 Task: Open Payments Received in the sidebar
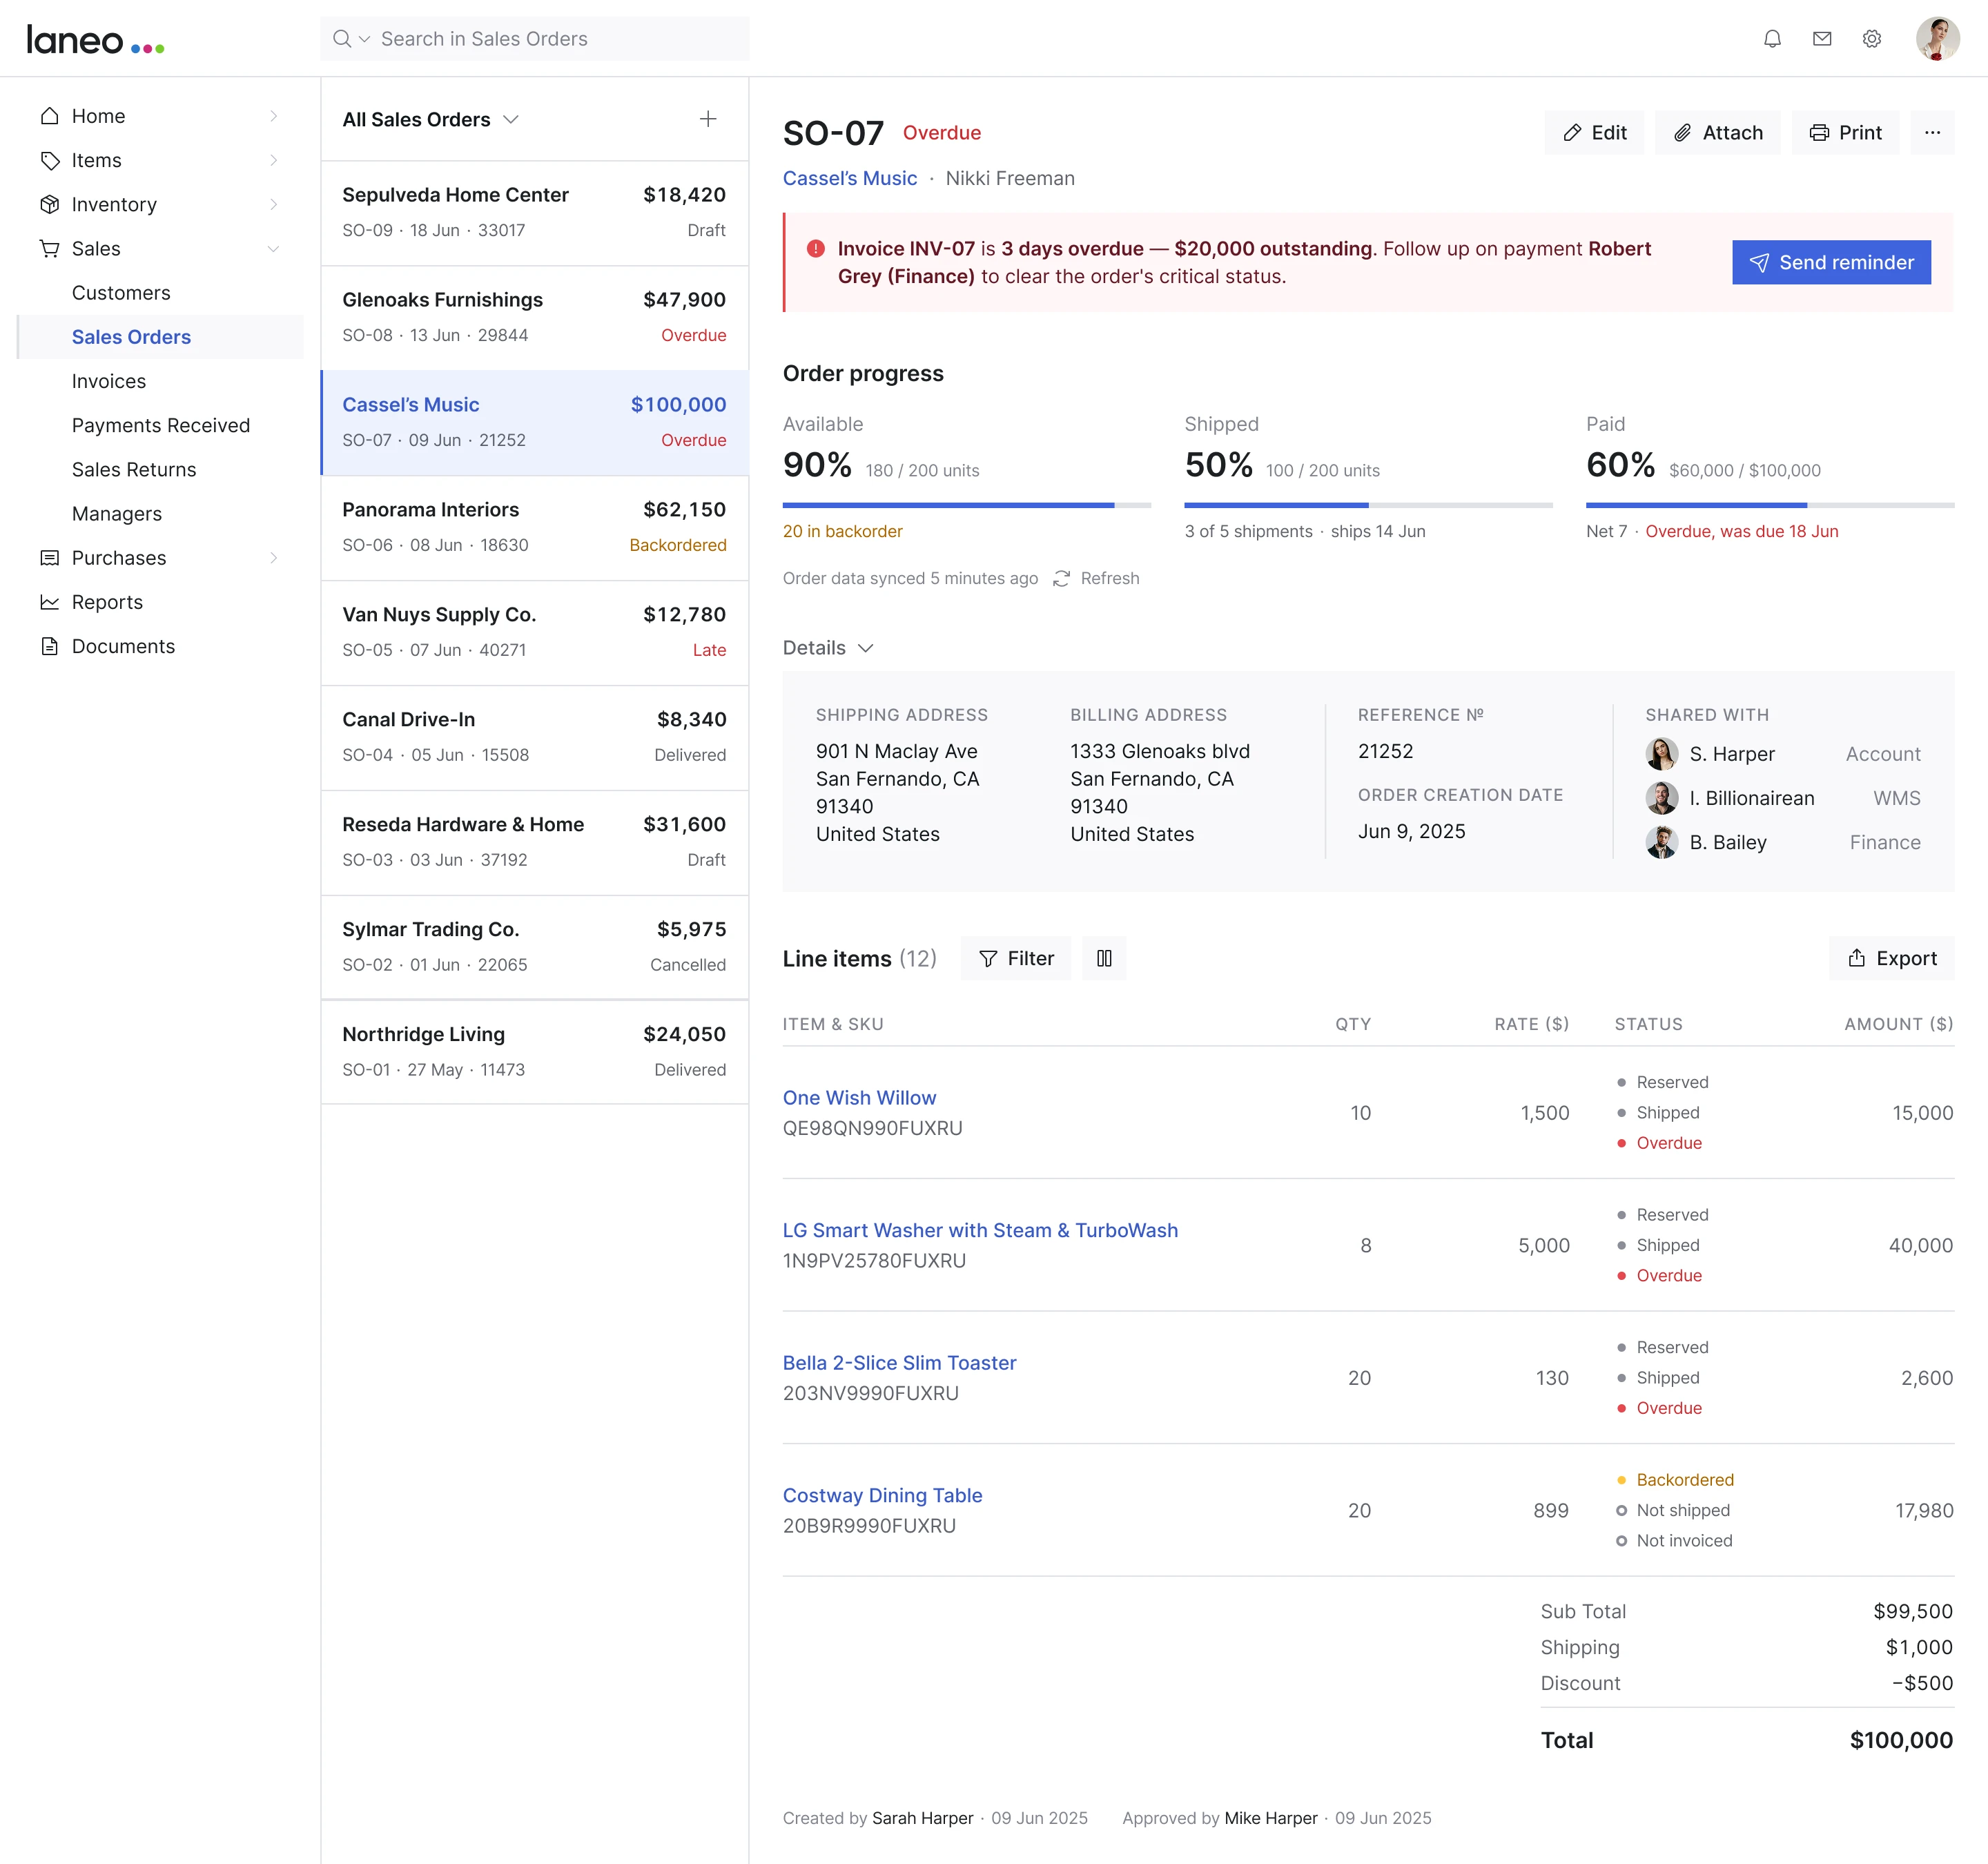(161, 425)
